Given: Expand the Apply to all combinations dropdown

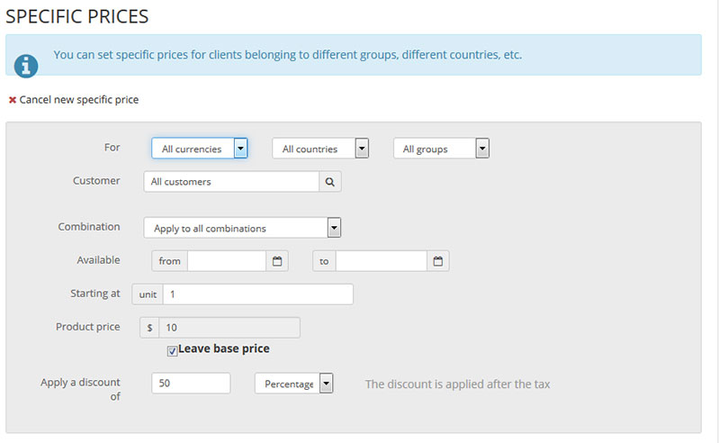Looking at the screenshot, I should coord(242,229).
